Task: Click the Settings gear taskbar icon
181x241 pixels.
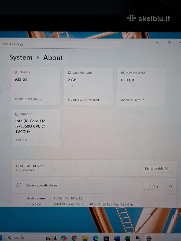Action: [149, 238]
